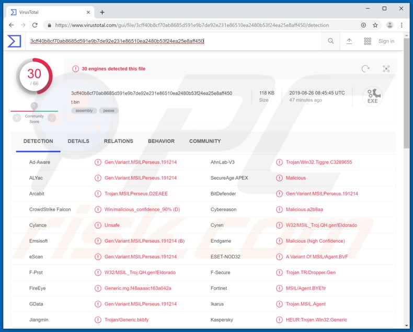Click the VirusTotal logo icon

(x=14, y=41)
